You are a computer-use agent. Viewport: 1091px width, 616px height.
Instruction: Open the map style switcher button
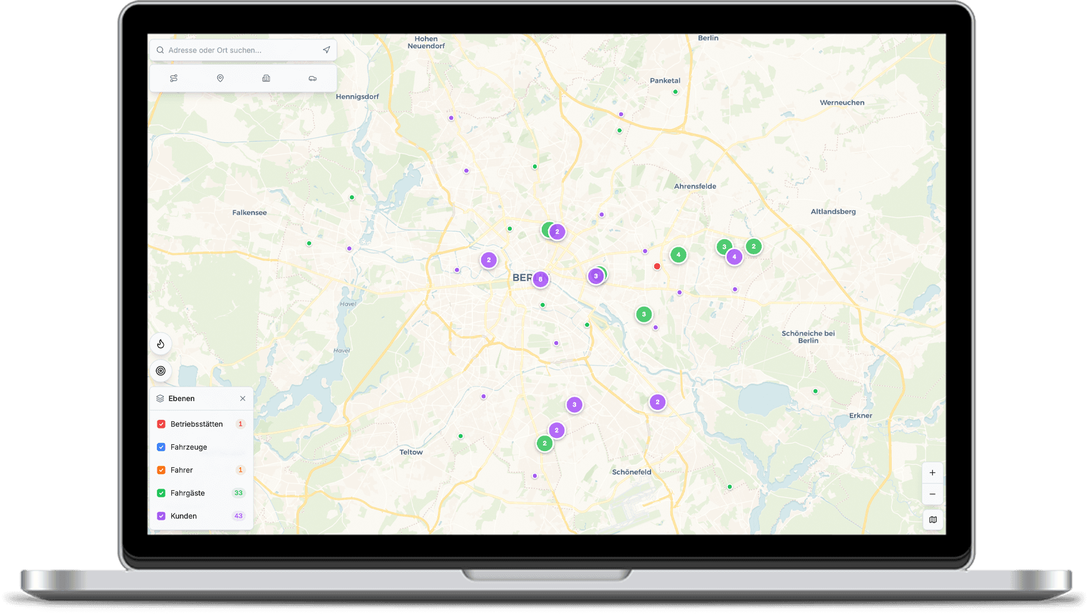[x=932, y=520]
